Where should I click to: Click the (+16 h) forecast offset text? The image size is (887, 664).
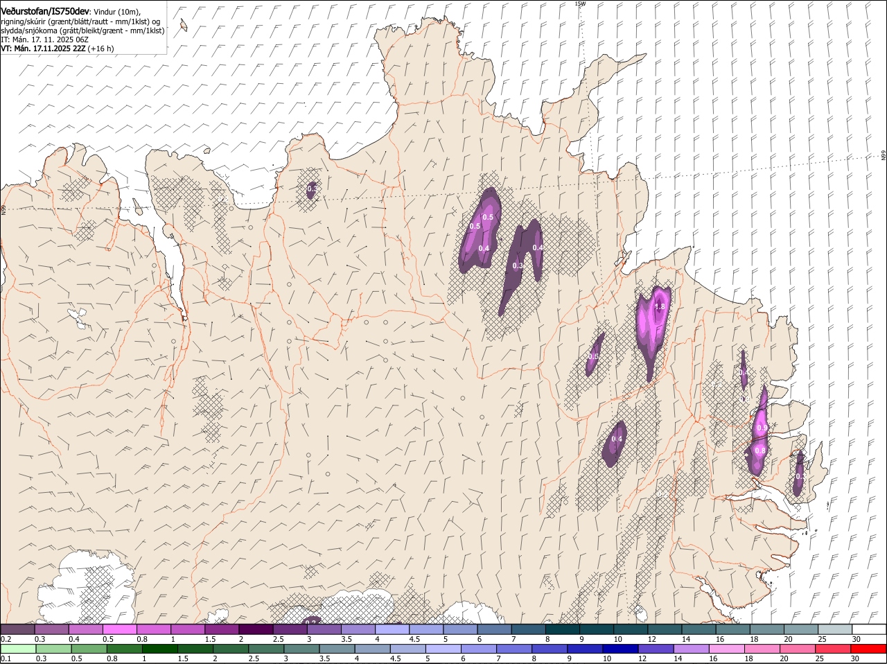pos(101,49)
